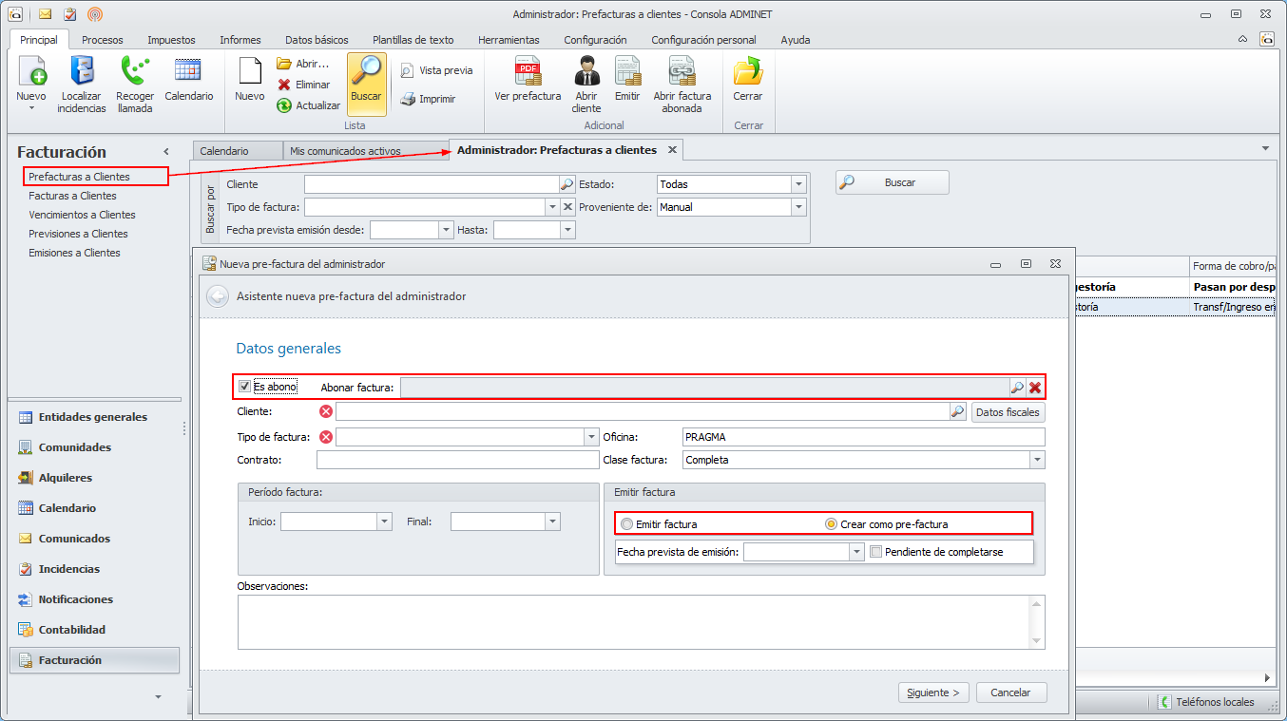Click Cerrar green arrow folder icon
The height and width of the screenshot is (721, 1287).
click(747, 72)
